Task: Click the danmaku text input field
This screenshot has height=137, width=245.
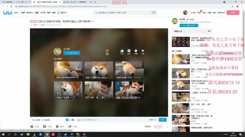Action: [x=113, y=120]
